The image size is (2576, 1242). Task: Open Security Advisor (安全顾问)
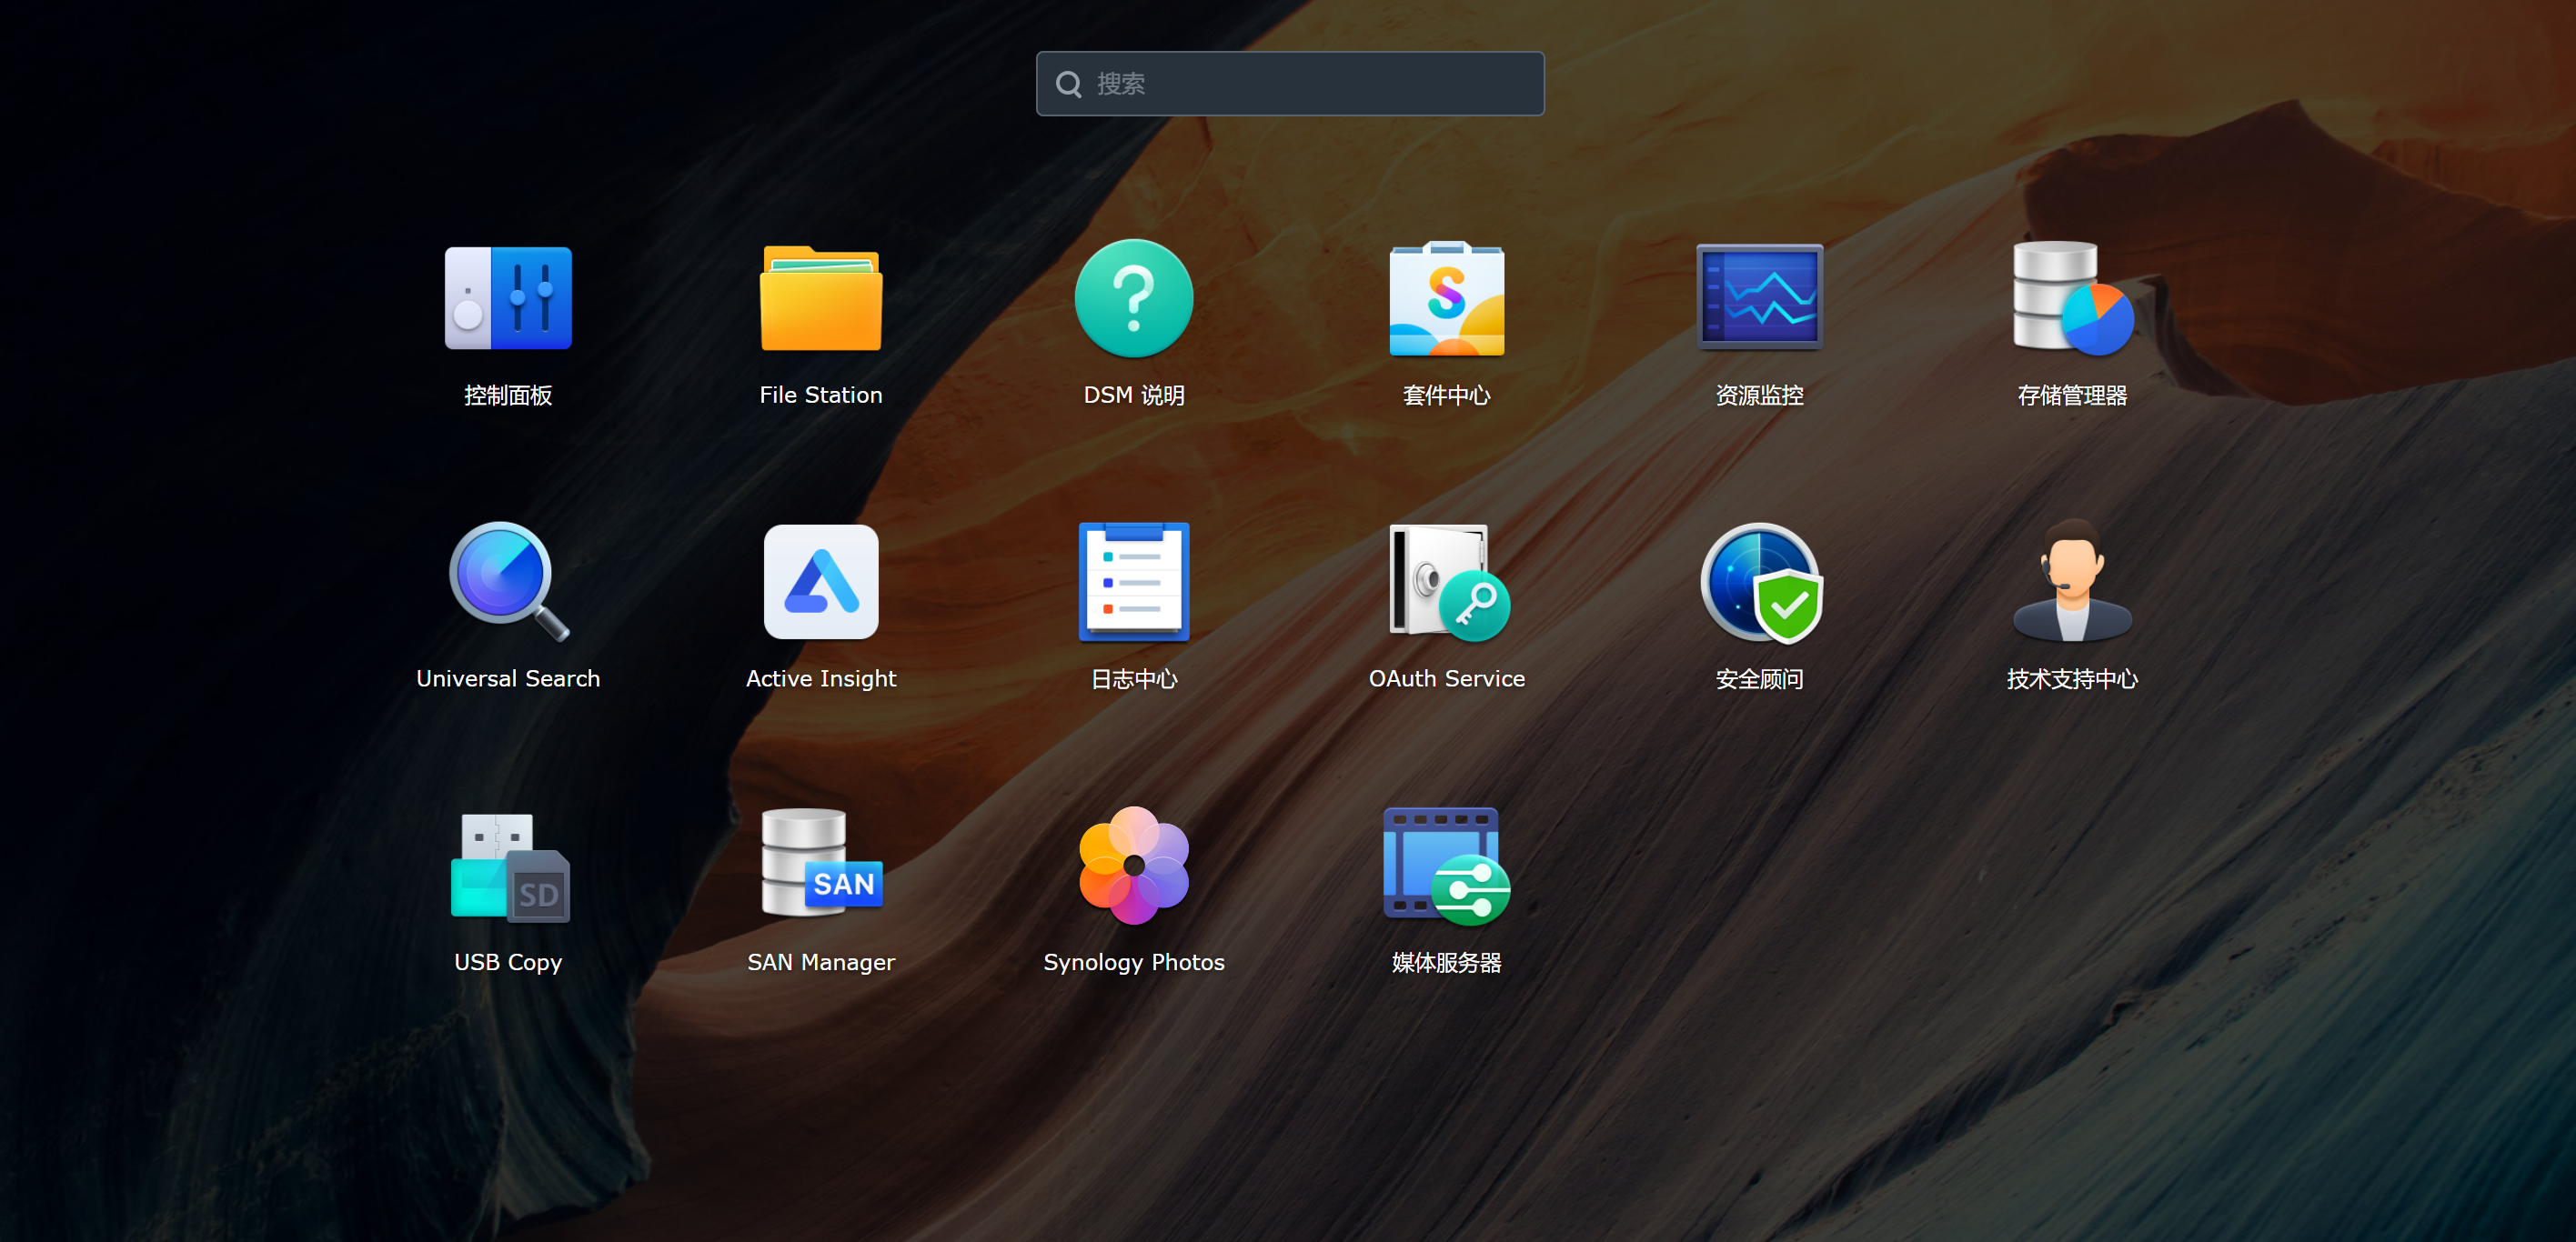[x=1759, y=582]
